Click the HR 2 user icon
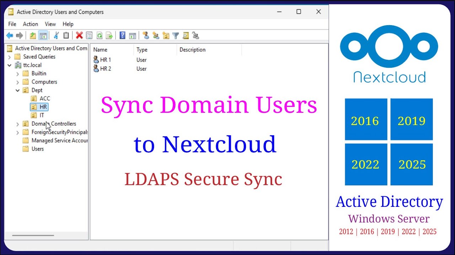This screenshot has width=455, height=255. point(96,68)
